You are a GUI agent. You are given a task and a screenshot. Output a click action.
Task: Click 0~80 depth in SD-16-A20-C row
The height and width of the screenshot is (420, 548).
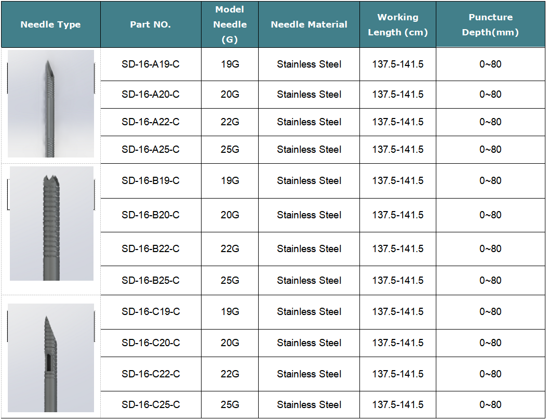(x=490, y=95)
